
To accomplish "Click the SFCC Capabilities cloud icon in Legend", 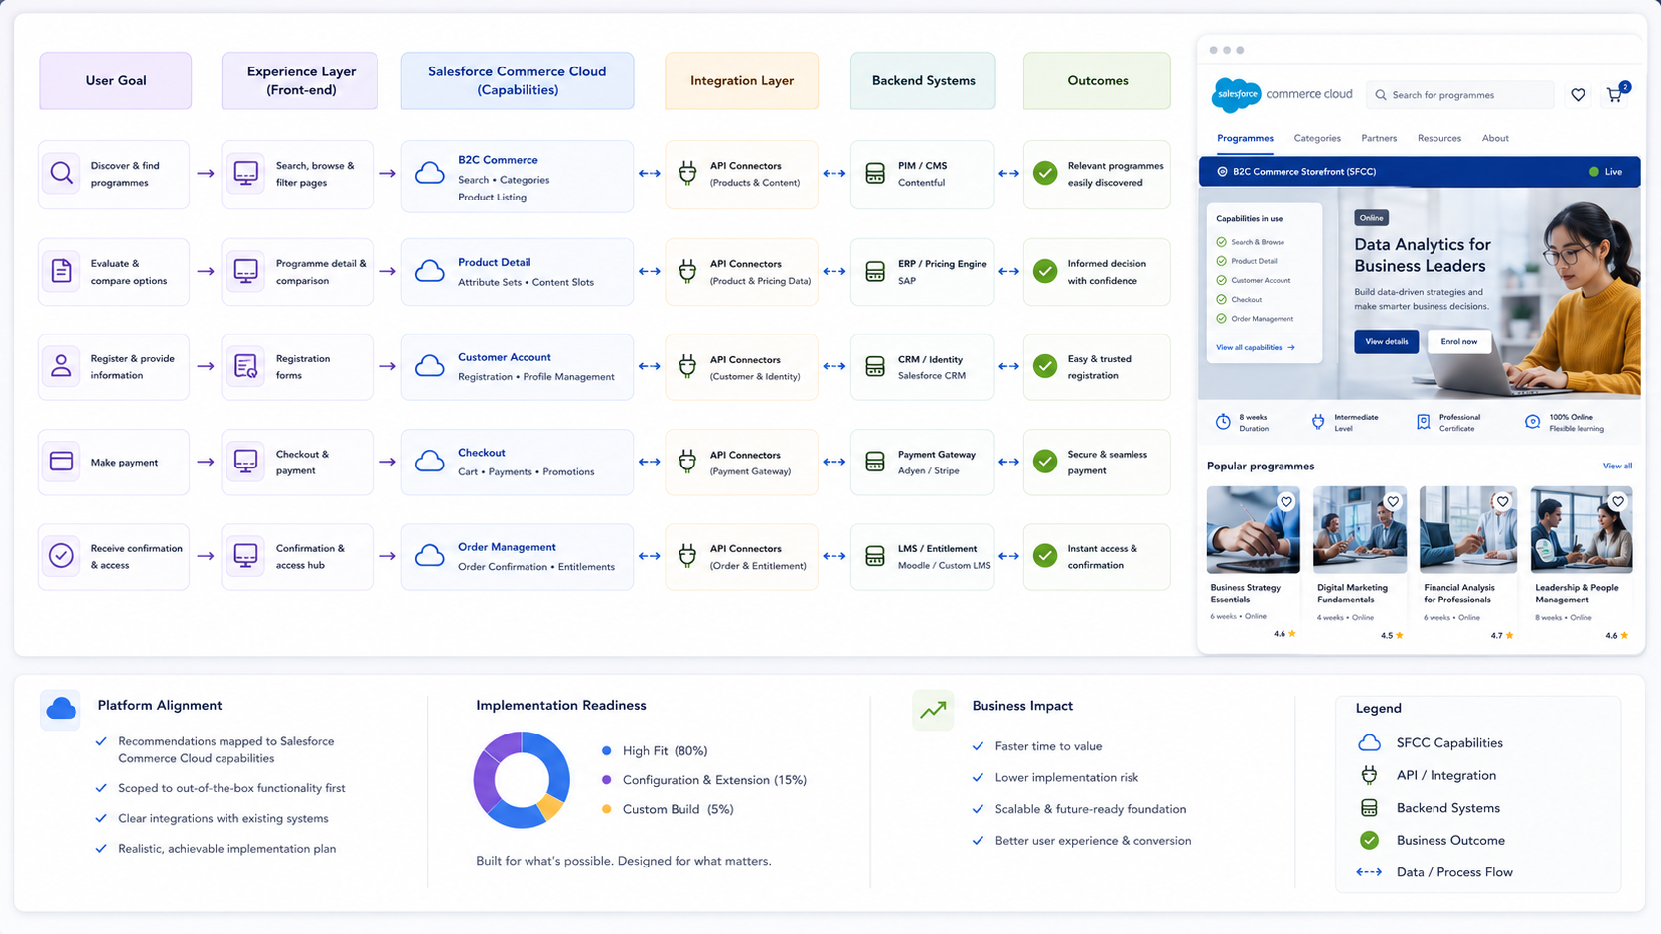I will pyautogui.click(x=1369, y=742).
